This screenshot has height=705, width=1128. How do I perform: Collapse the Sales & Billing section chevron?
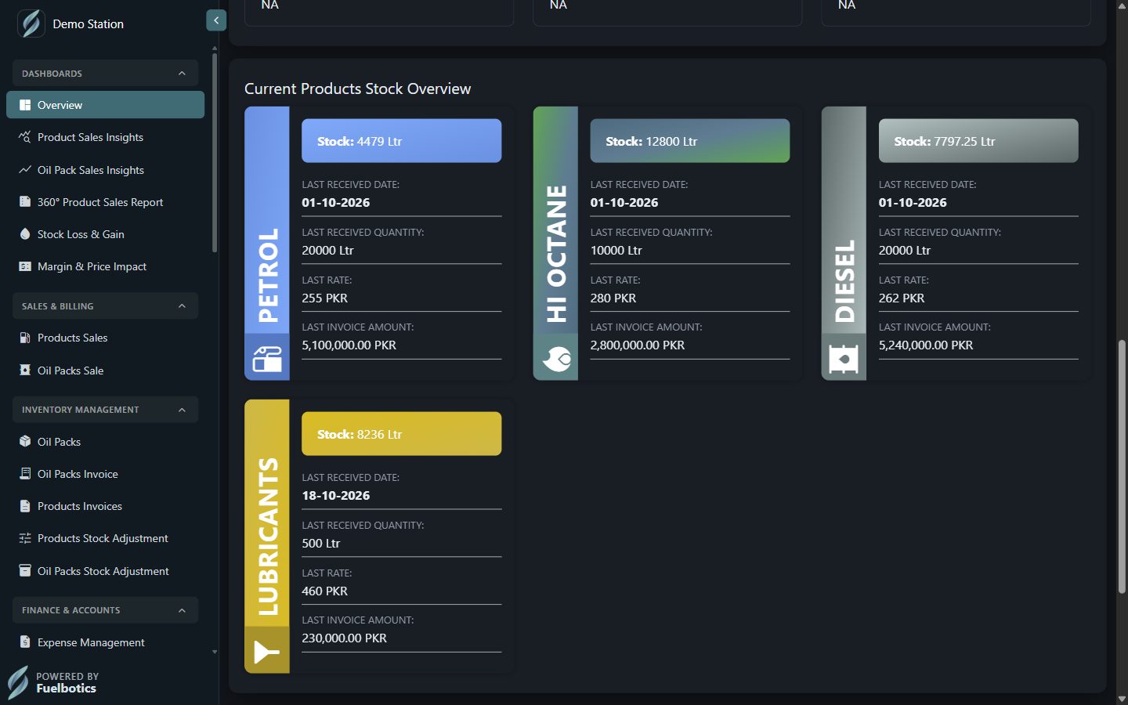pyautogui.click(x=182, y=306)
